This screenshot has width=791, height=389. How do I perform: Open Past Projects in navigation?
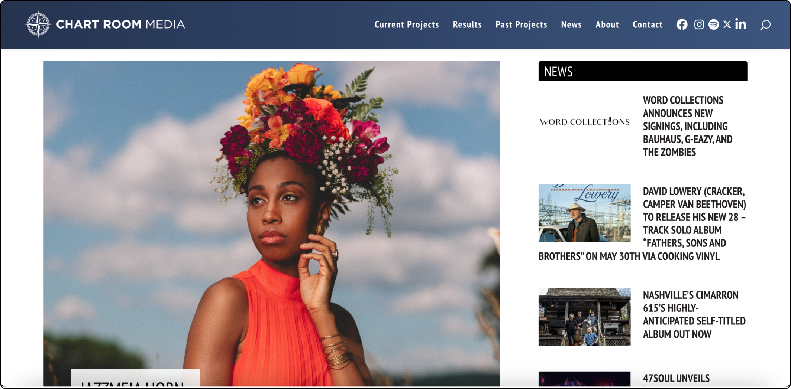pos(521,24)
